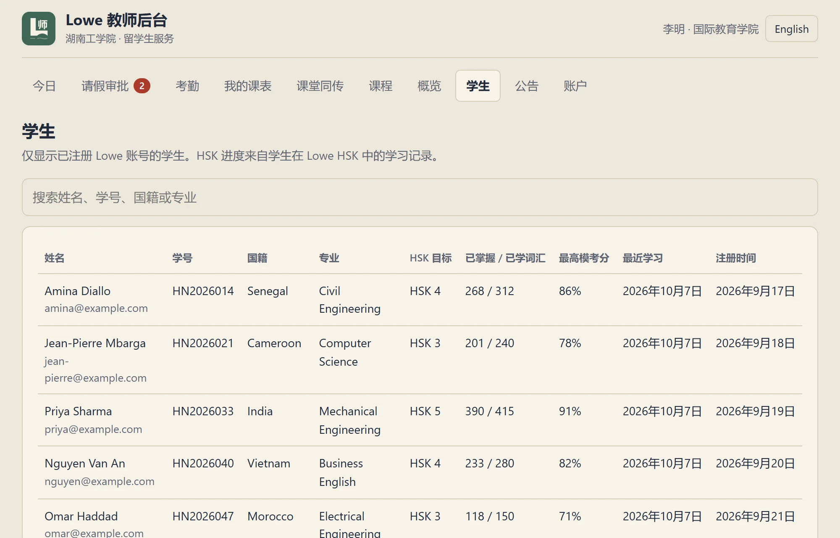The height and width of the screenshot is (538, 840).
Task: Click email priya@example.com
Action: (x=93, y=429)
